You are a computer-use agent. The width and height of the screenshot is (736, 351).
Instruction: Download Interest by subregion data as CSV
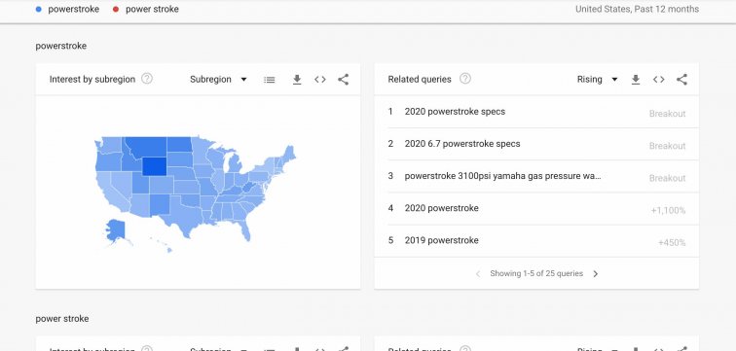point(297,80)
